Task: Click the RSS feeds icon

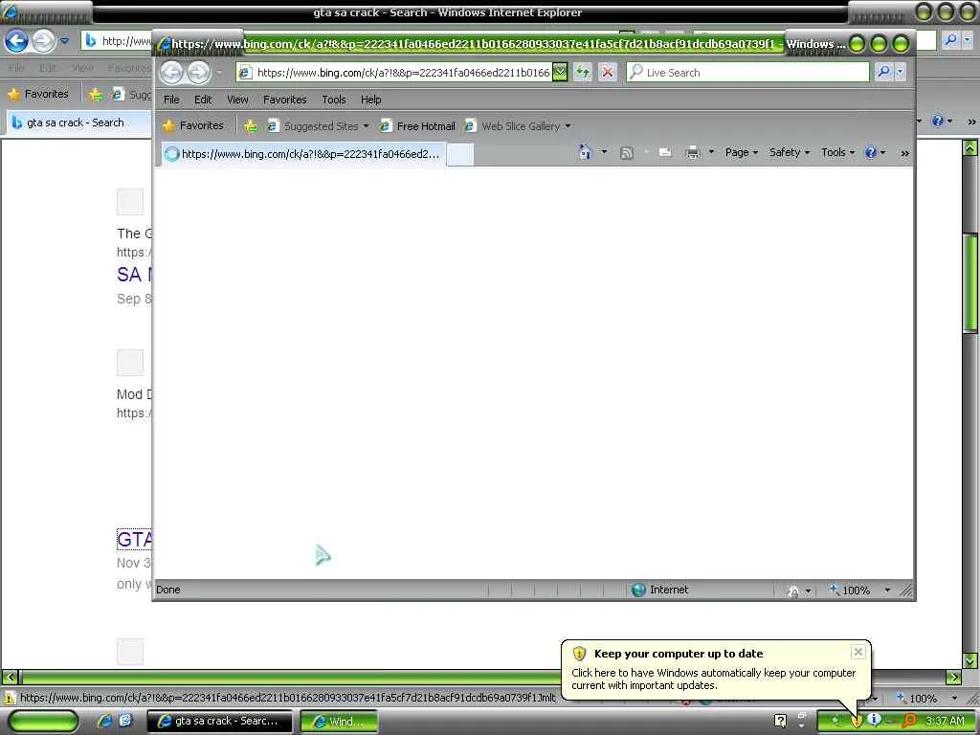Action: [626, 152]
